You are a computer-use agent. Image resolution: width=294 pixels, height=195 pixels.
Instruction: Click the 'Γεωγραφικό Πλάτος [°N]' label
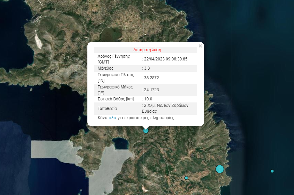click(x=116, y=78)
